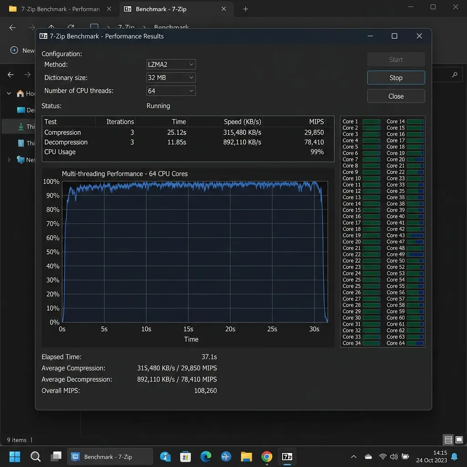Click the 7-Zip taskbar icon
The image size is (467, 467).
pos(287,457)
